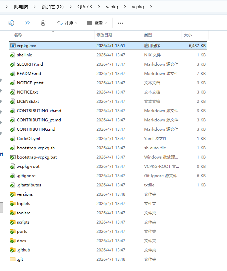Click the CONTRIBUTING.md file icon

point(13,129)
